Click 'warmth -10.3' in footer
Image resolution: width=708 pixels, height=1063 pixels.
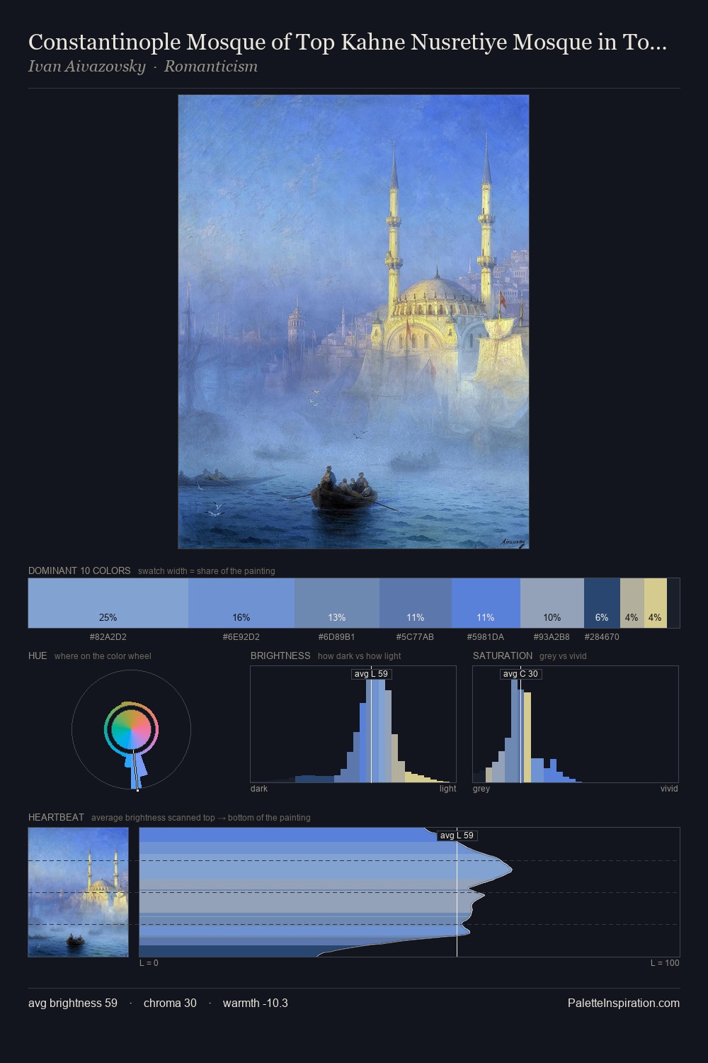256,1003
